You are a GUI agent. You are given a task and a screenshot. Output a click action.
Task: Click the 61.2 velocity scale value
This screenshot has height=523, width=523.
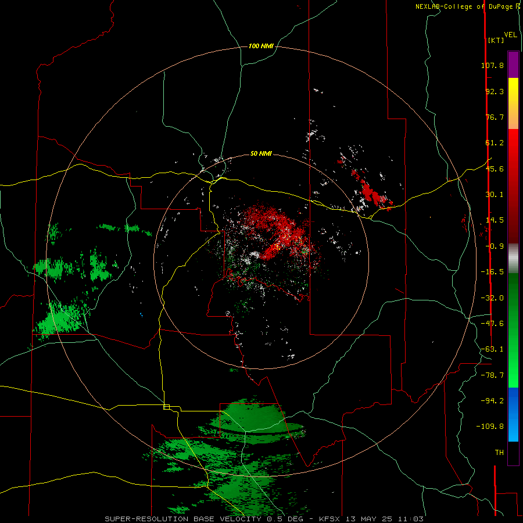click(x=495, y=143)
